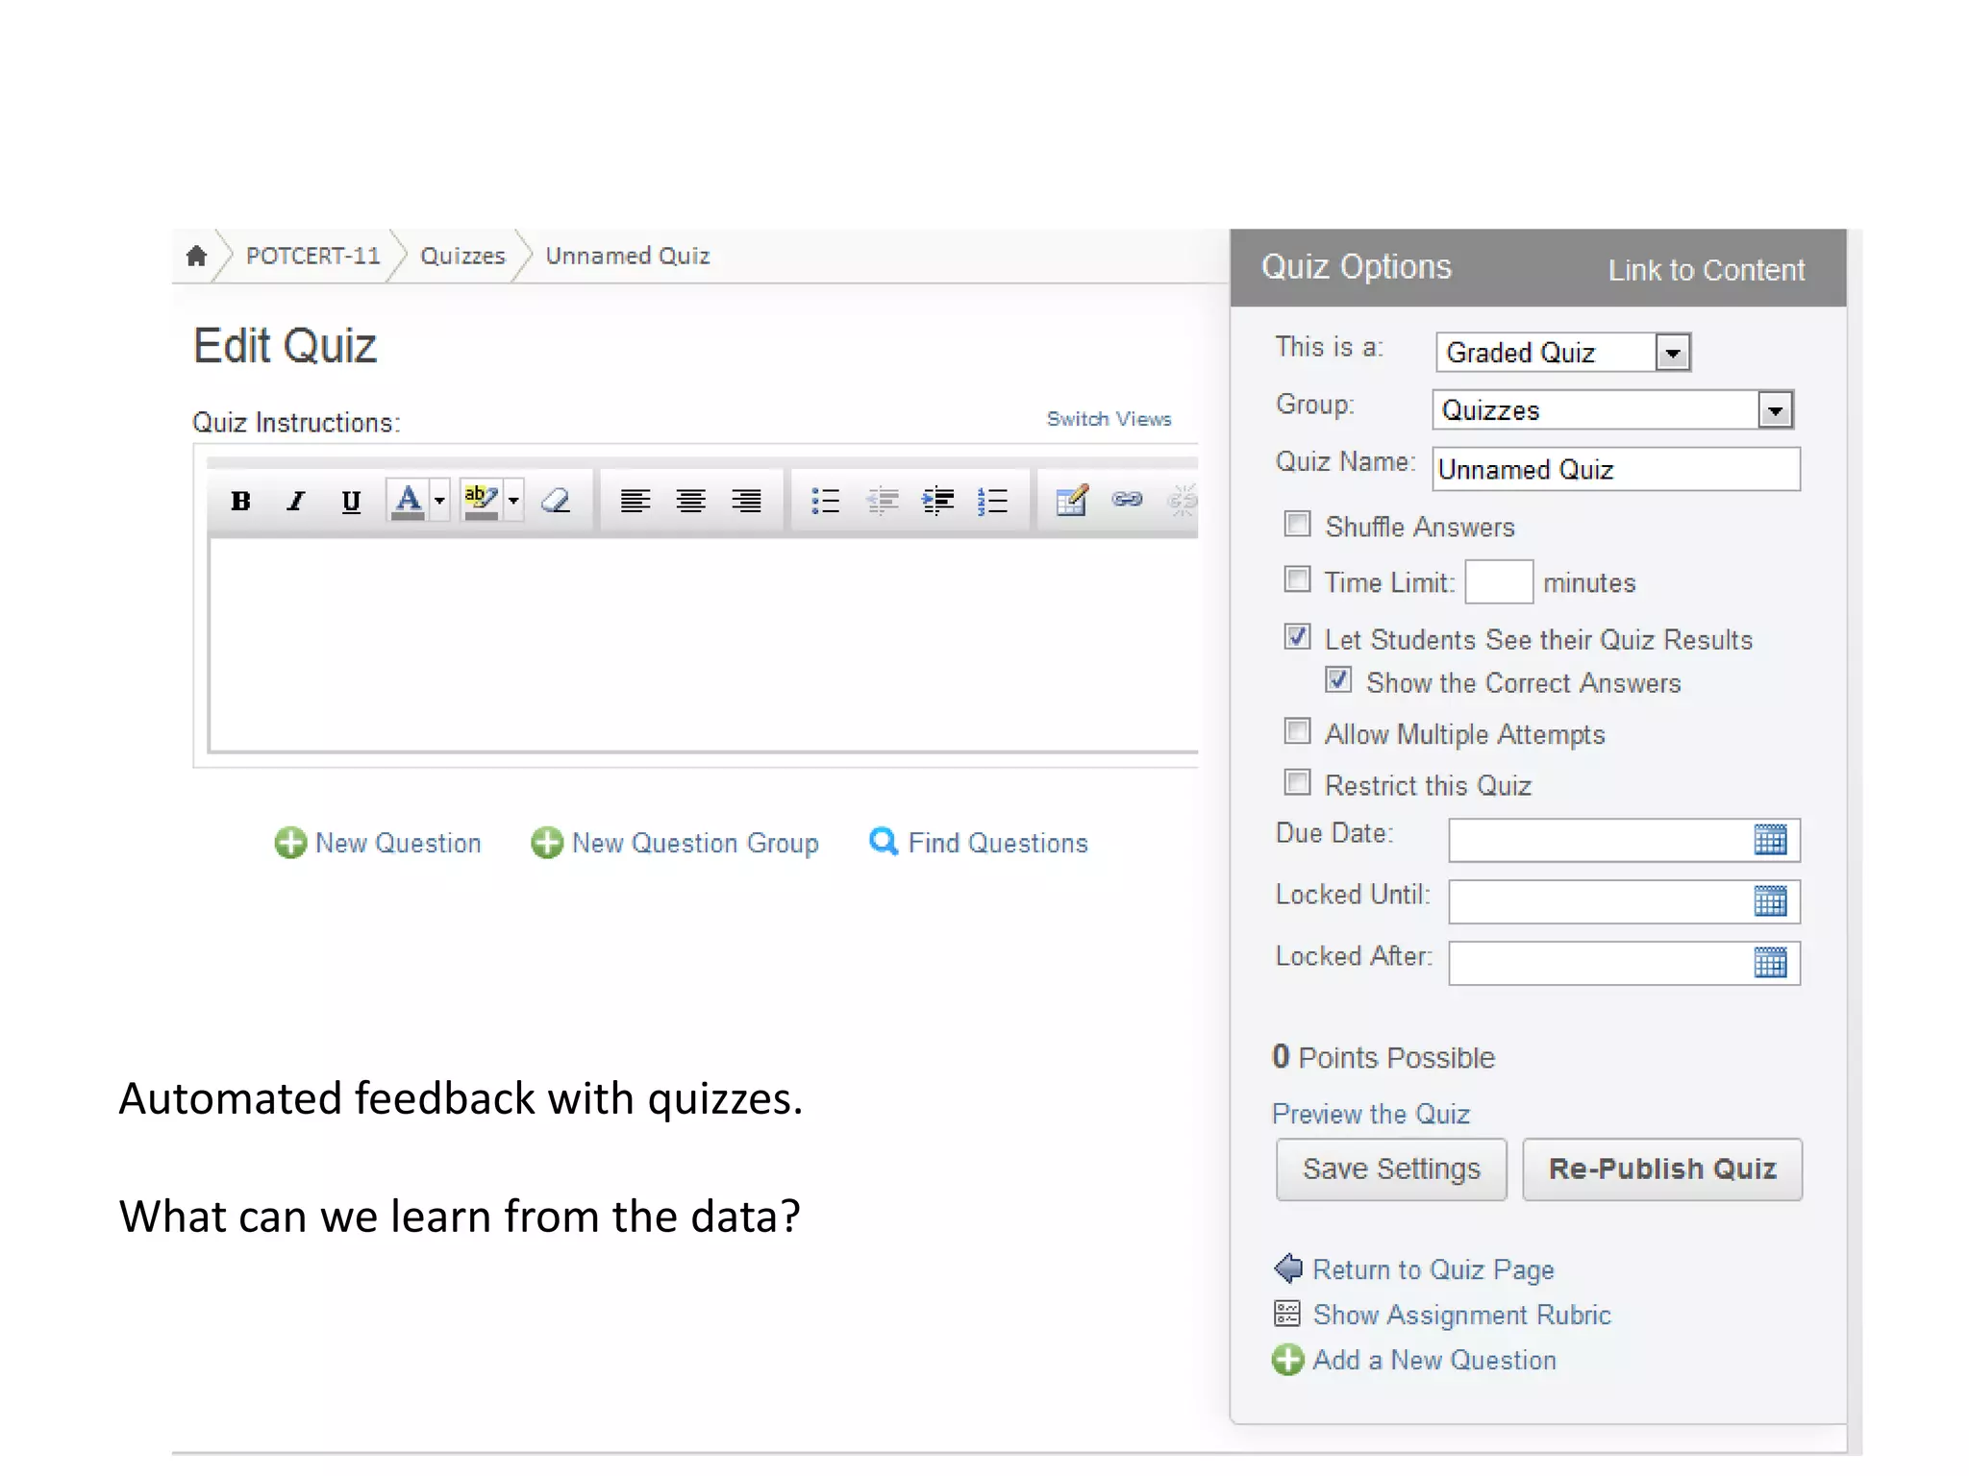The image size is (1969, 1476).
Task: Open the Locked After calendar picker
Action: pyautogui.click(x=1770, y=962)
